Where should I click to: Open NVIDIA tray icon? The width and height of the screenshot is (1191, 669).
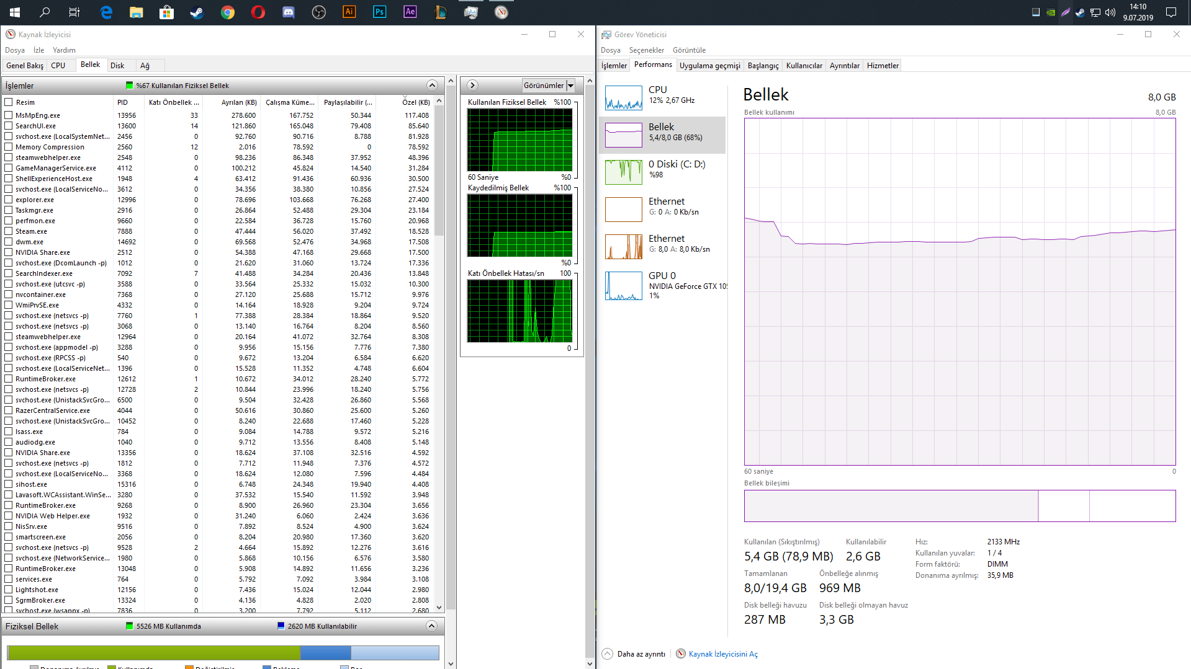click(x=1051, y=12)
